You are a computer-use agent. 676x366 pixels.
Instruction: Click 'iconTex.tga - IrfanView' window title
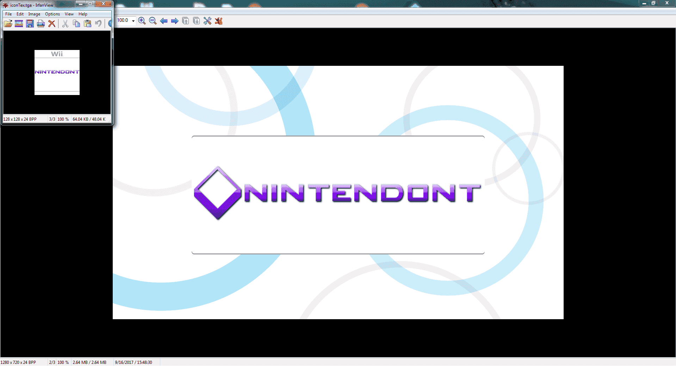click(32, 5)
